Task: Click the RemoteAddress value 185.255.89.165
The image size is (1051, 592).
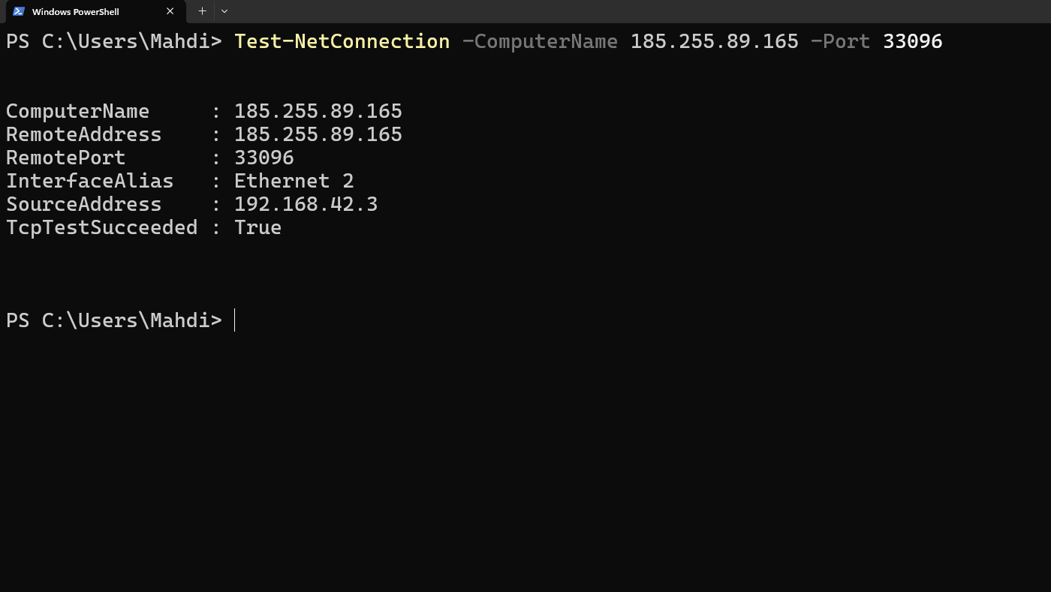Action: point(318,135)
